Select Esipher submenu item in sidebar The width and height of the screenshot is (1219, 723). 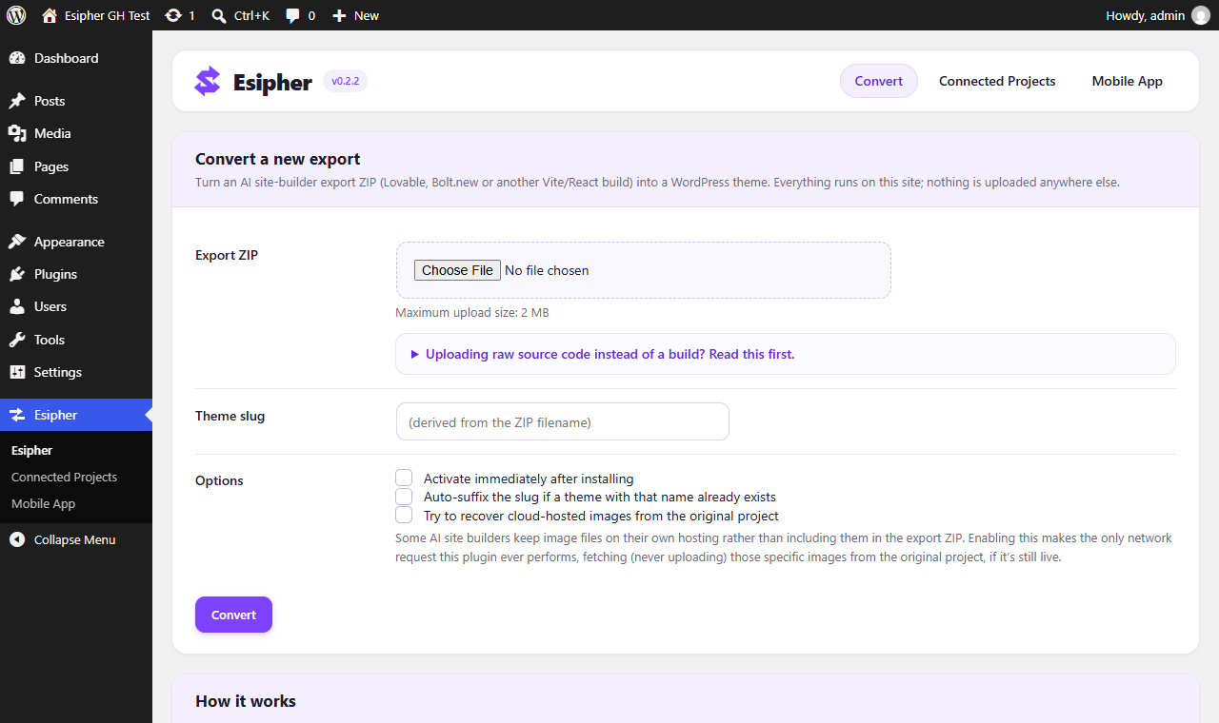coord(31,450)
